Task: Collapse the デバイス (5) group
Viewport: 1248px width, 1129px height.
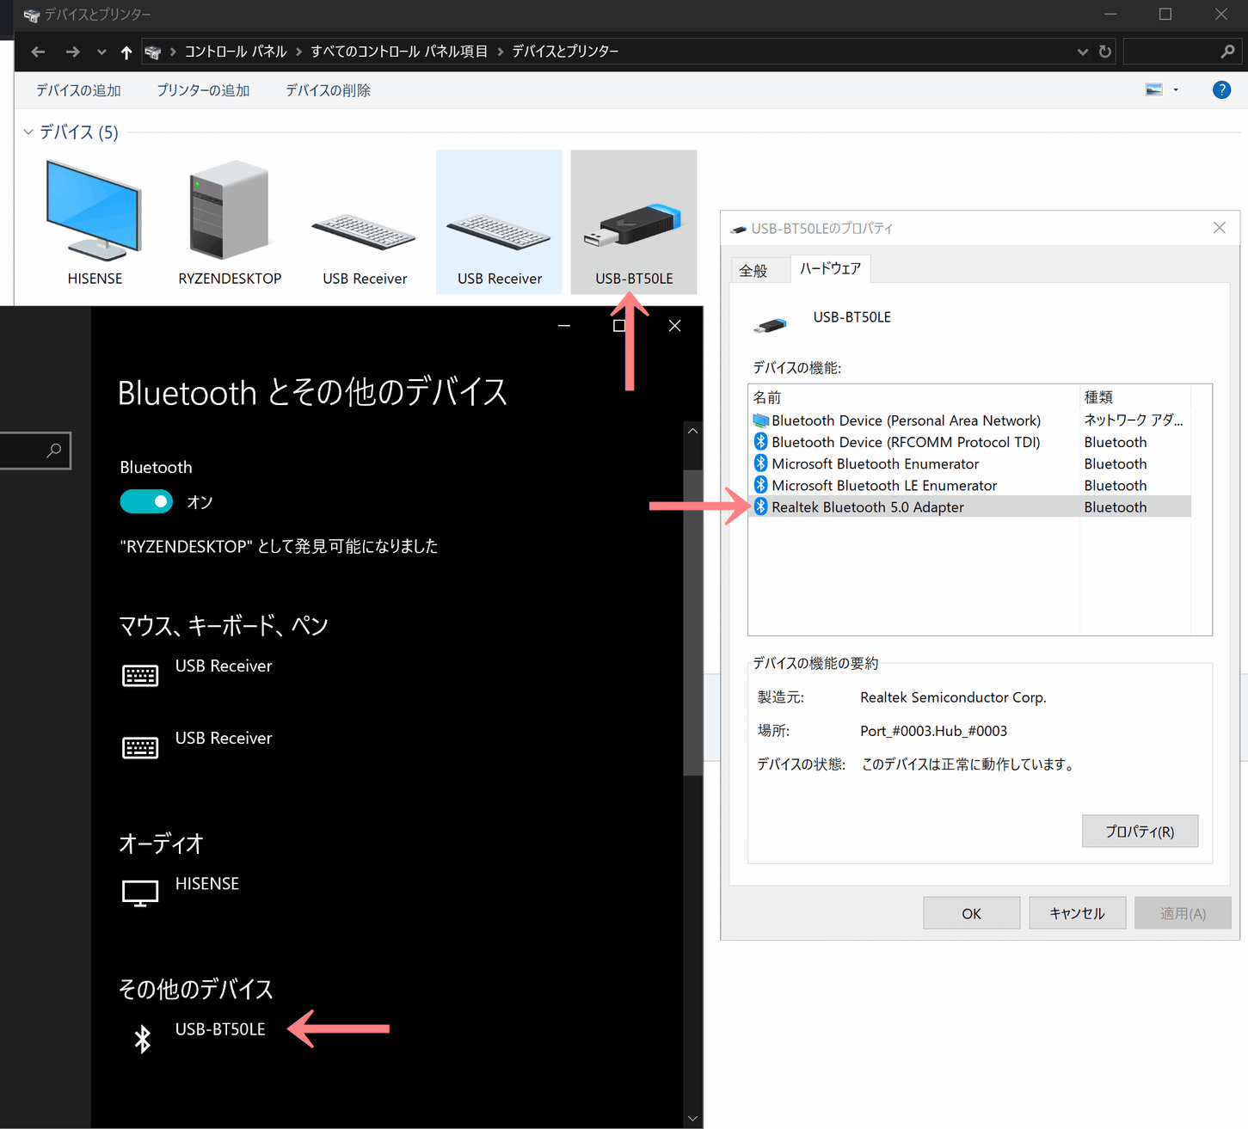Action: coord(28,132)
